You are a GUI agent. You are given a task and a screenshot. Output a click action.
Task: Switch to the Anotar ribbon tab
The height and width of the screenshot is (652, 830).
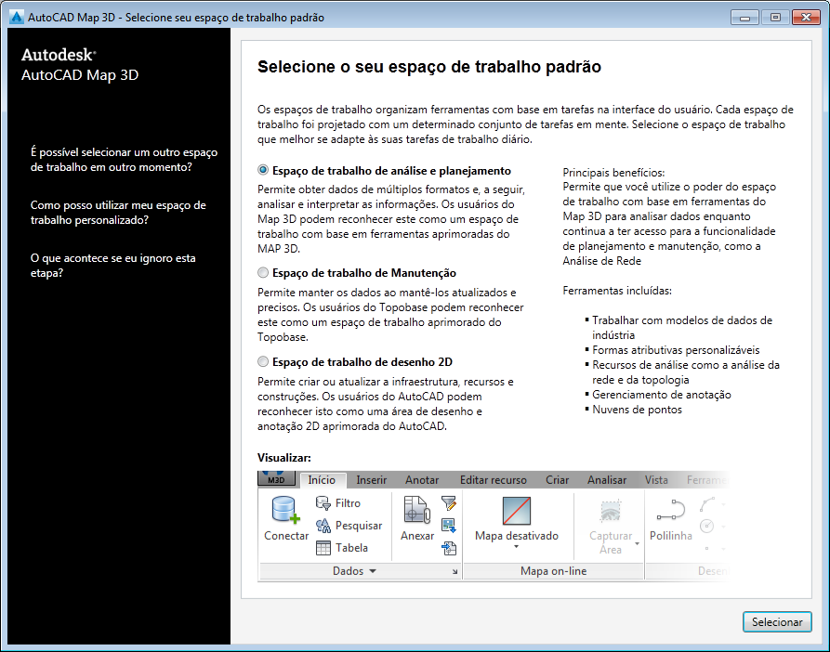tap(422, 479)
